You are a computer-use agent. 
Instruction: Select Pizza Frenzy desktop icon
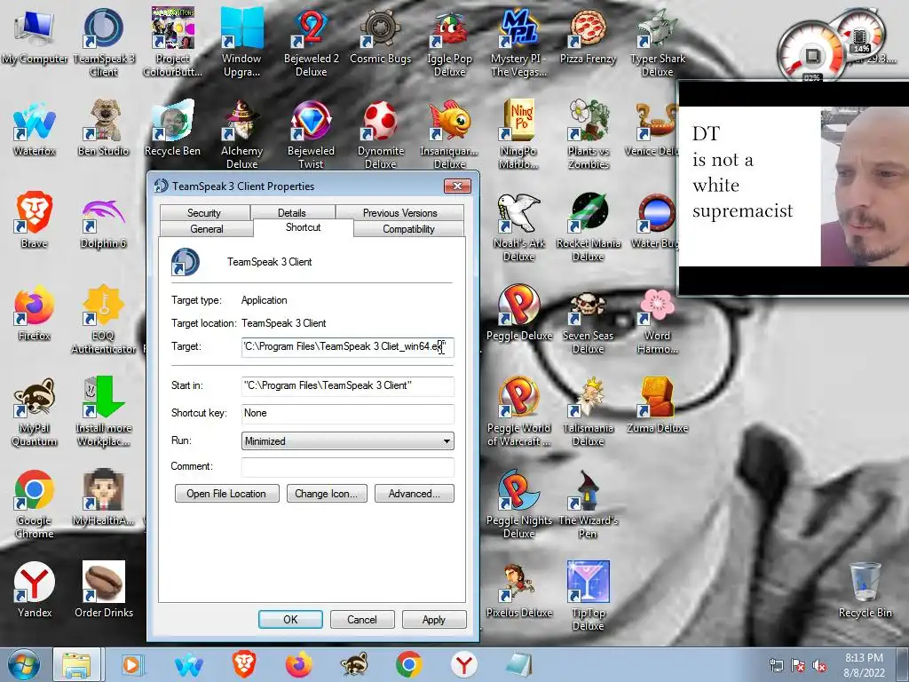(x=588, y=37)
